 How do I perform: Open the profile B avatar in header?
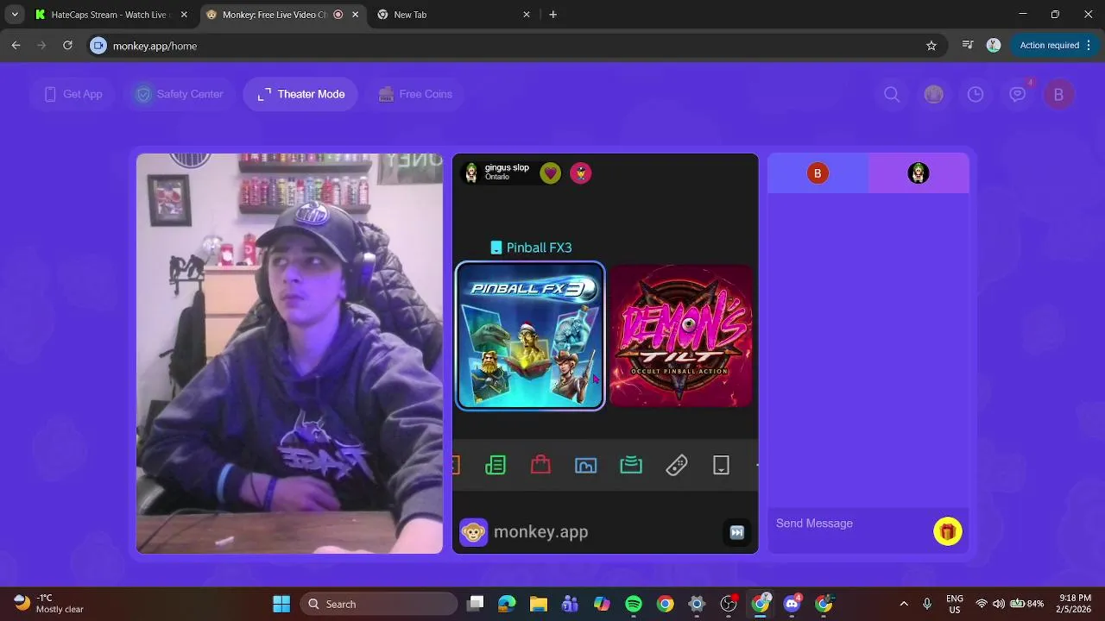click(1058, 95)
